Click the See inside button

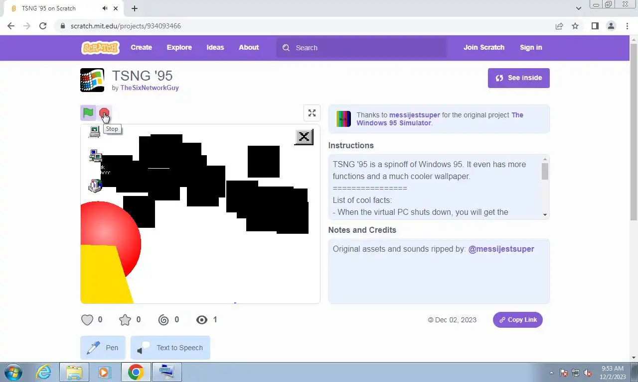(x=519, y=78)
